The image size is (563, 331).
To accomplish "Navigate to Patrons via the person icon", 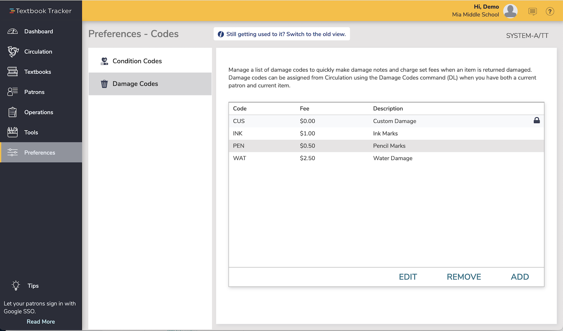I will [x=13, y=92].
